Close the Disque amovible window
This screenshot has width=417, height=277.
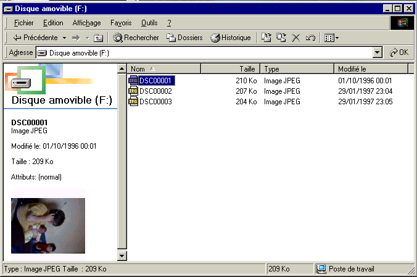tap(408, 9)
